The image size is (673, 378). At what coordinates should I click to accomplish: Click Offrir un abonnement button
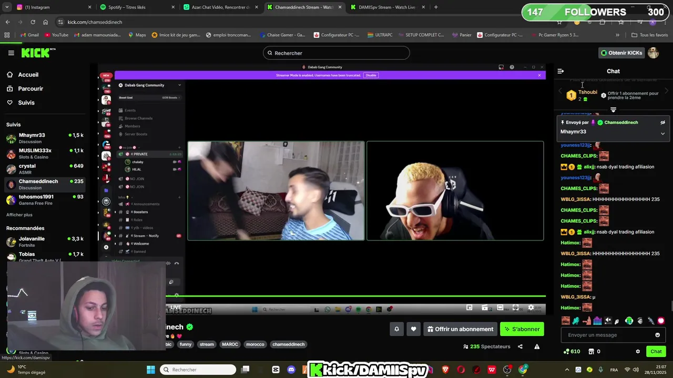pos(460,329)
